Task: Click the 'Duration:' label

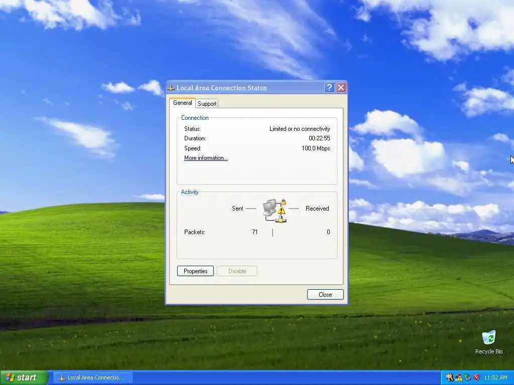Action: (195, 138)
